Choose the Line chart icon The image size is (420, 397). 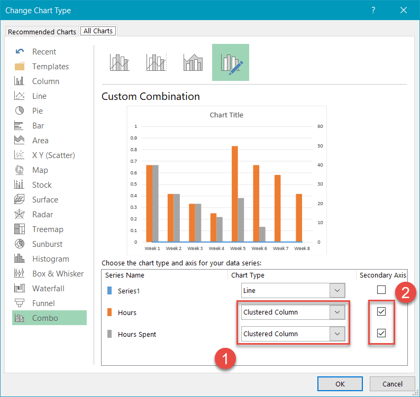(19, 96)
